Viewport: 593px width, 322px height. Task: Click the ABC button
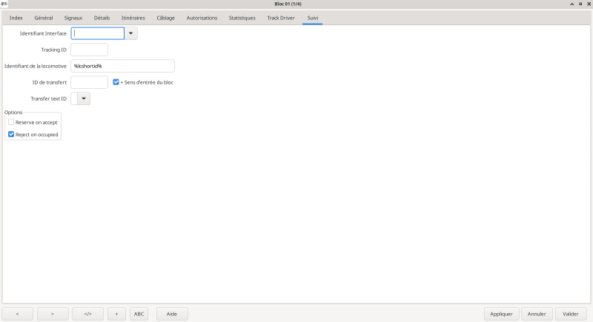[139, 314]
